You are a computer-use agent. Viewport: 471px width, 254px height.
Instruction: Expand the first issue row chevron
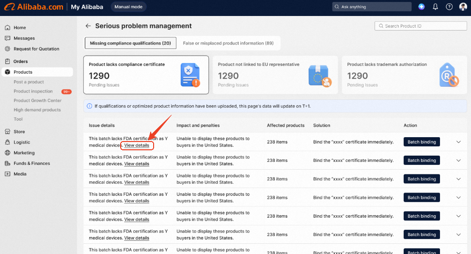pos(458,142)
